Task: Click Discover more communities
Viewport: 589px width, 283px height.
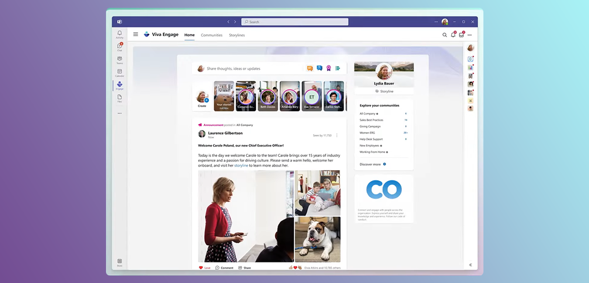Action: 373,164
